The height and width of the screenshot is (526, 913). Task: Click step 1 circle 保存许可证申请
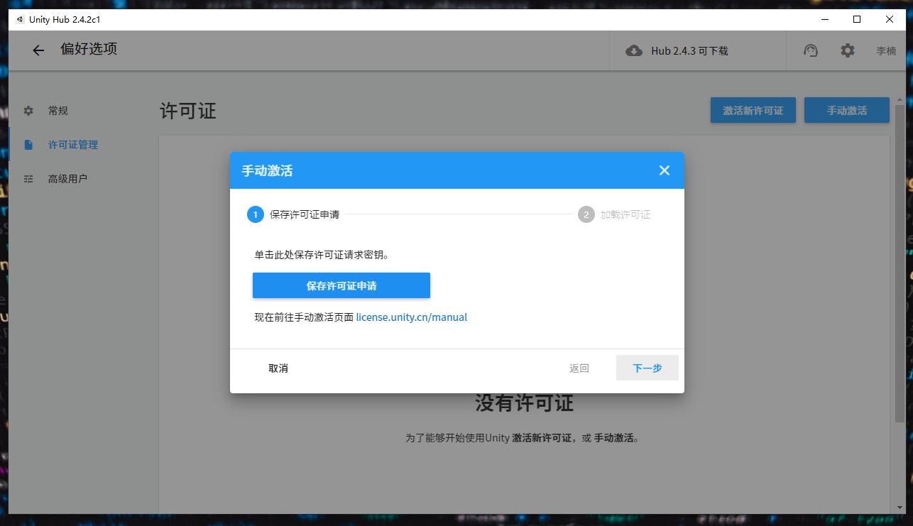(x=256, y=214)
